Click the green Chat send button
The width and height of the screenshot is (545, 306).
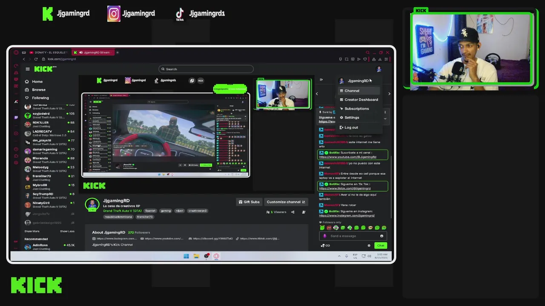(x=381, y=245)
